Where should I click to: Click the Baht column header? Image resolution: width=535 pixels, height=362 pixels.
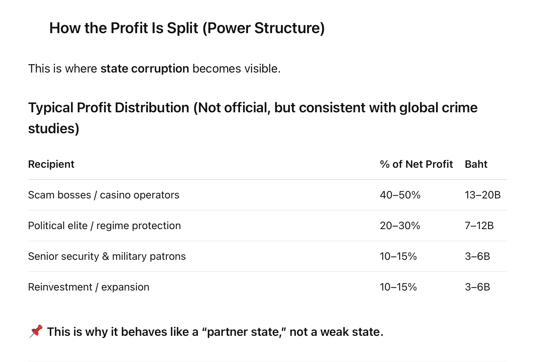click(x=476, y=164)
